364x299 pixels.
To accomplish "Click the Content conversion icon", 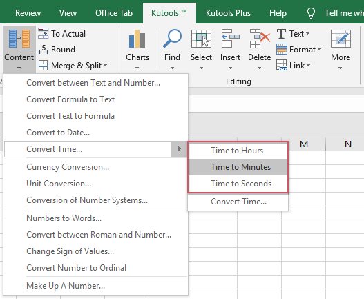I will 19,39.
